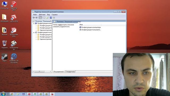Image resolution: width=170 pixels, height=96 pixels.
Task: Open Help via the blue question-mark icon
Action: tap(51, 18)
